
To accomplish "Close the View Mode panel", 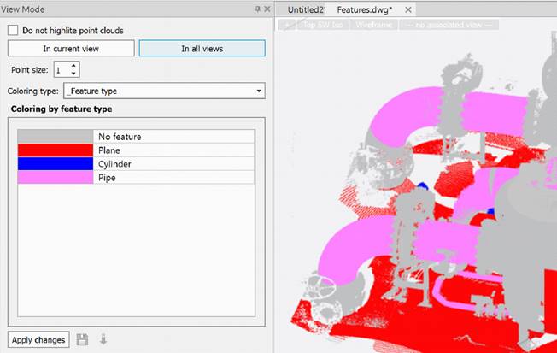I will point(267,9).
